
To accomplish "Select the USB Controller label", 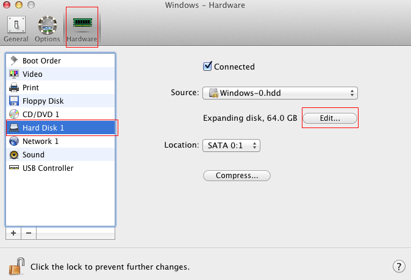I will (48, 168).
